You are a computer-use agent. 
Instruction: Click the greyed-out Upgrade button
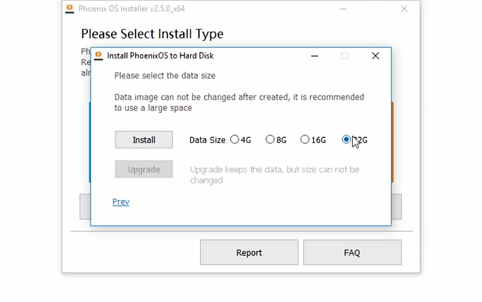pyautogui.click(x=144, y=170)
